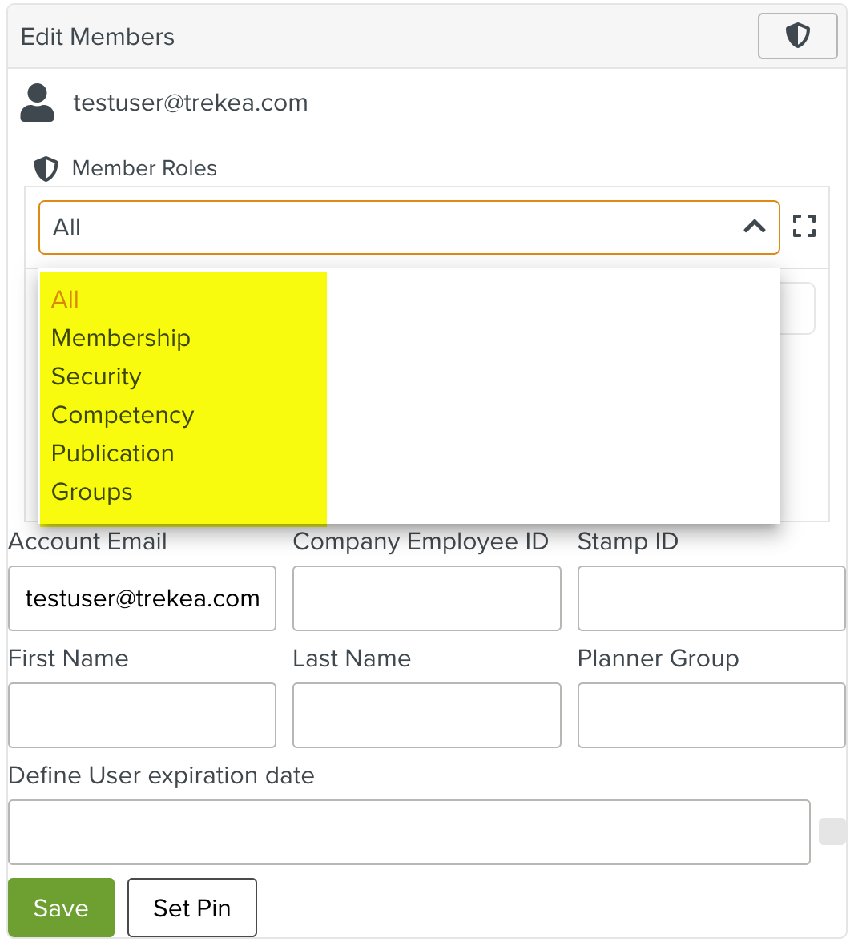Collapse the roles dropdown using the chevron

pyautogui.click(x=753, y=227)
